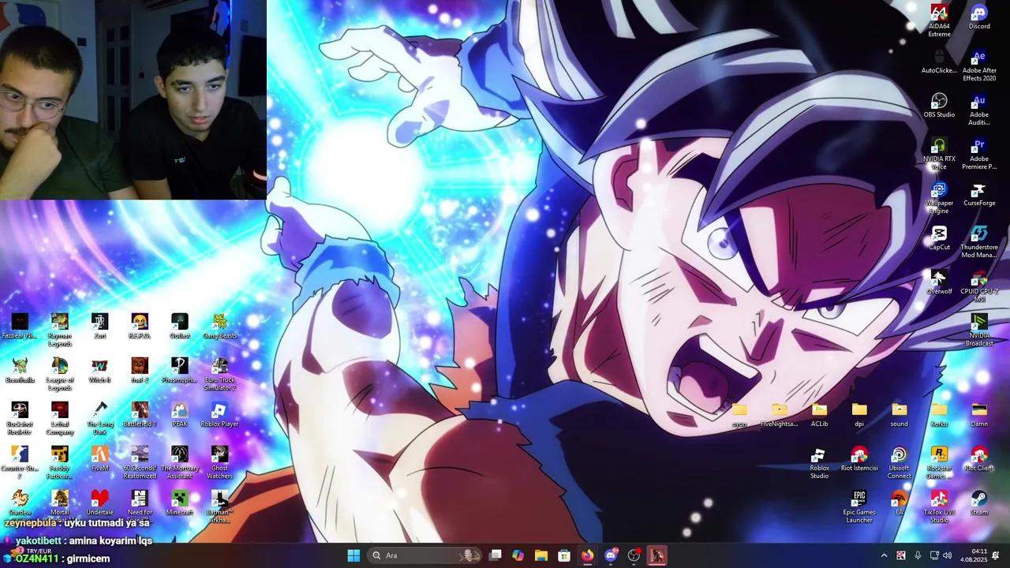1010x568 pixels.
Task: Click the Thunderstore Mod Manager icon
Action: (x=978, y=242)
